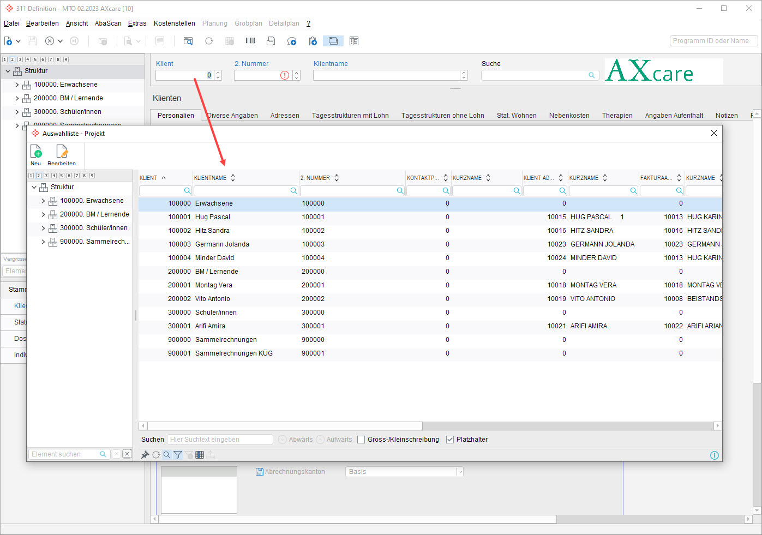Expand 100000. Erwachsene in the main window tree

click(x=17, y=85)
